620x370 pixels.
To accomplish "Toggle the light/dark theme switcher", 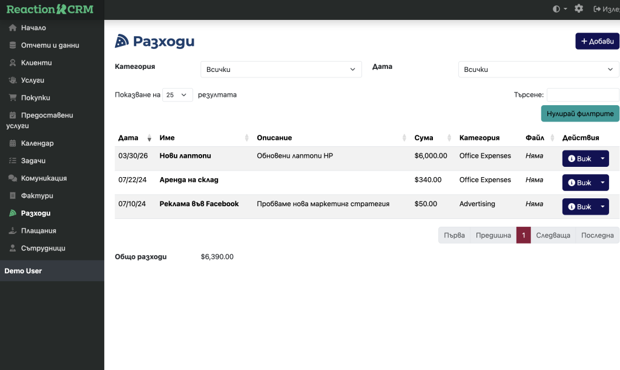I will 559,9.
